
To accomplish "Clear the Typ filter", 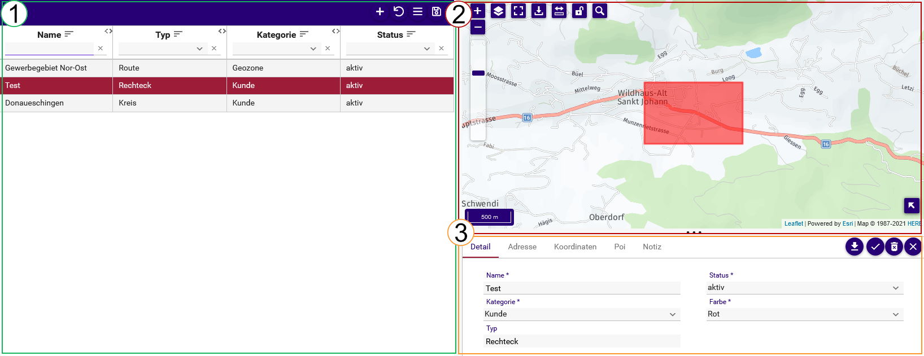I will coord(214,49).
